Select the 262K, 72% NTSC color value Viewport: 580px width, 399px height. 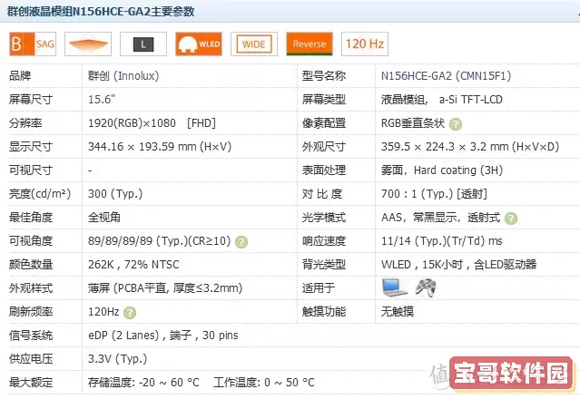pyautogui.click(x=133, y=265)
